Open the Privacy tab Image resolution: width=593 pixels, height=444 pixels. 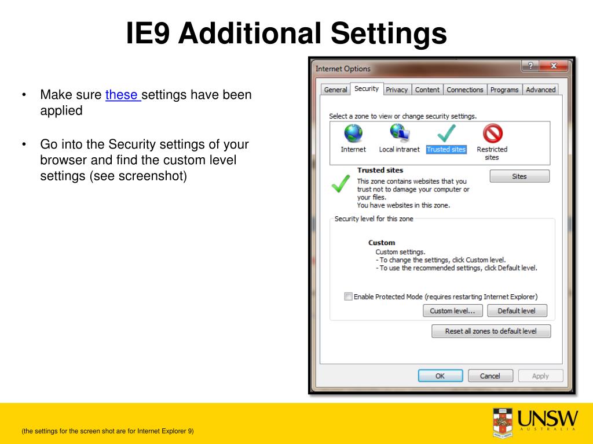coord(397,90)
